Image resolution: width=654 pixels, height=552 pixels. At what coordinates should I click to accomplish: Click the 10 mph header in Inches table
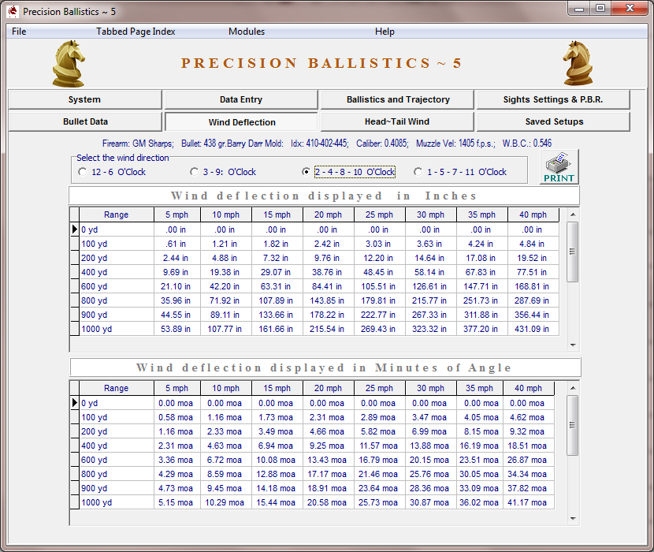pos(226,214)
